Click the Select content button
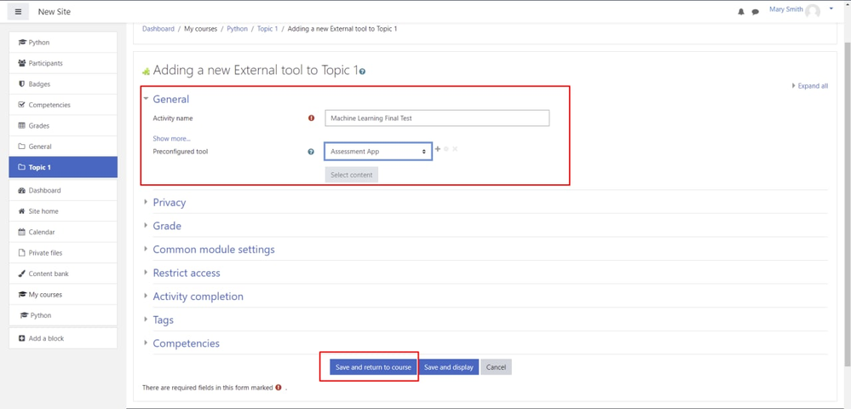Screen dimensions: 851x409 point(352,175)
